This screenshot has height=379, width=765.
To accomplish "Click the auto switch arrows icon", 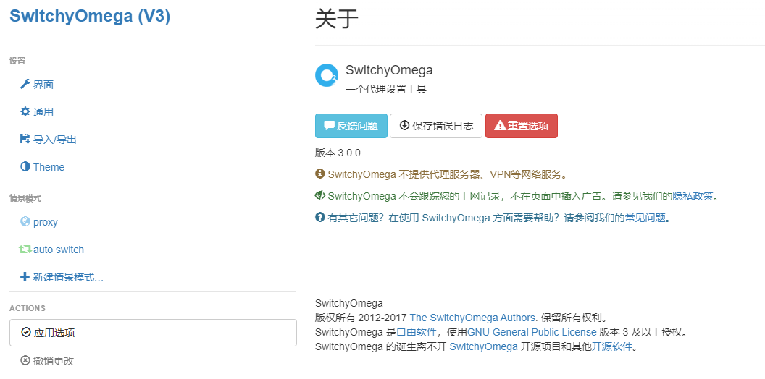I will (x=25, y=250).
